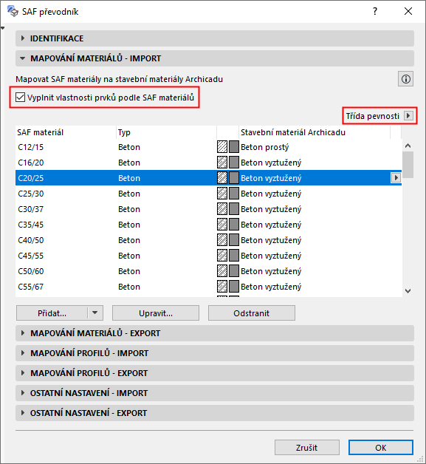Expand OSTATNÍ NASTAVENÍ - EXPORT section
The height and width of the screenshot is (464, 426).
pyautogui.click(x=215, y=413)
